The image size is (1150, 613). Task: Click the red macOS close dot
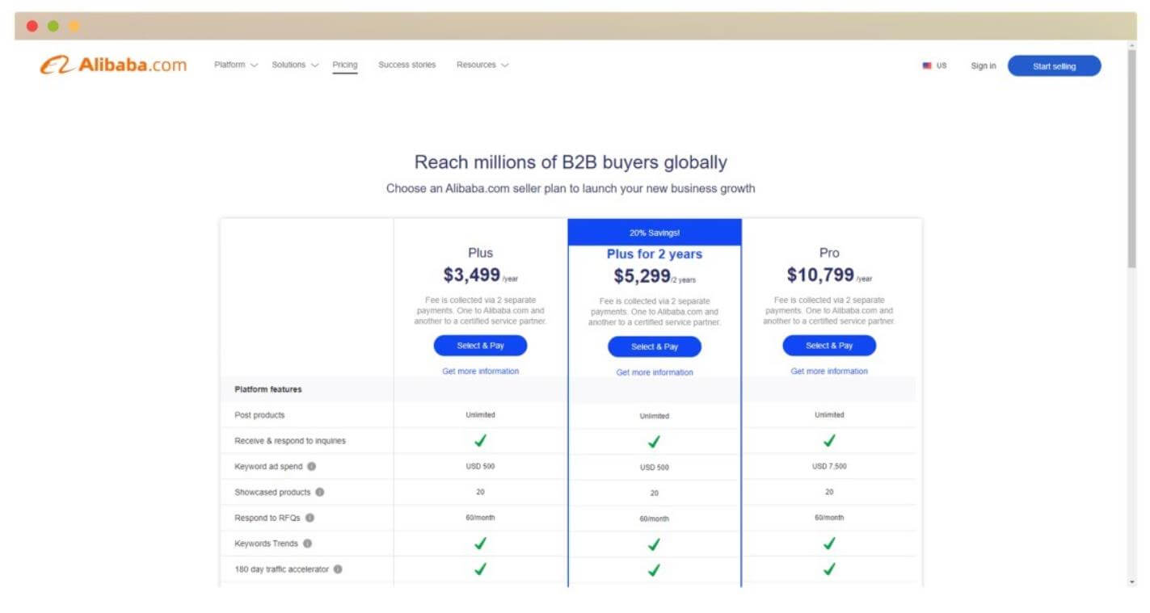point(32,26)
